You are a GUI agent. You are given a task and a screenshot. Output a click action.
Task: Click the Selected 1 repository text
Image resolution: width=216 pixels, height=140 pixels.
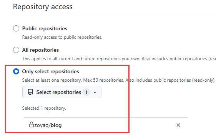click(x=44, y=108)
